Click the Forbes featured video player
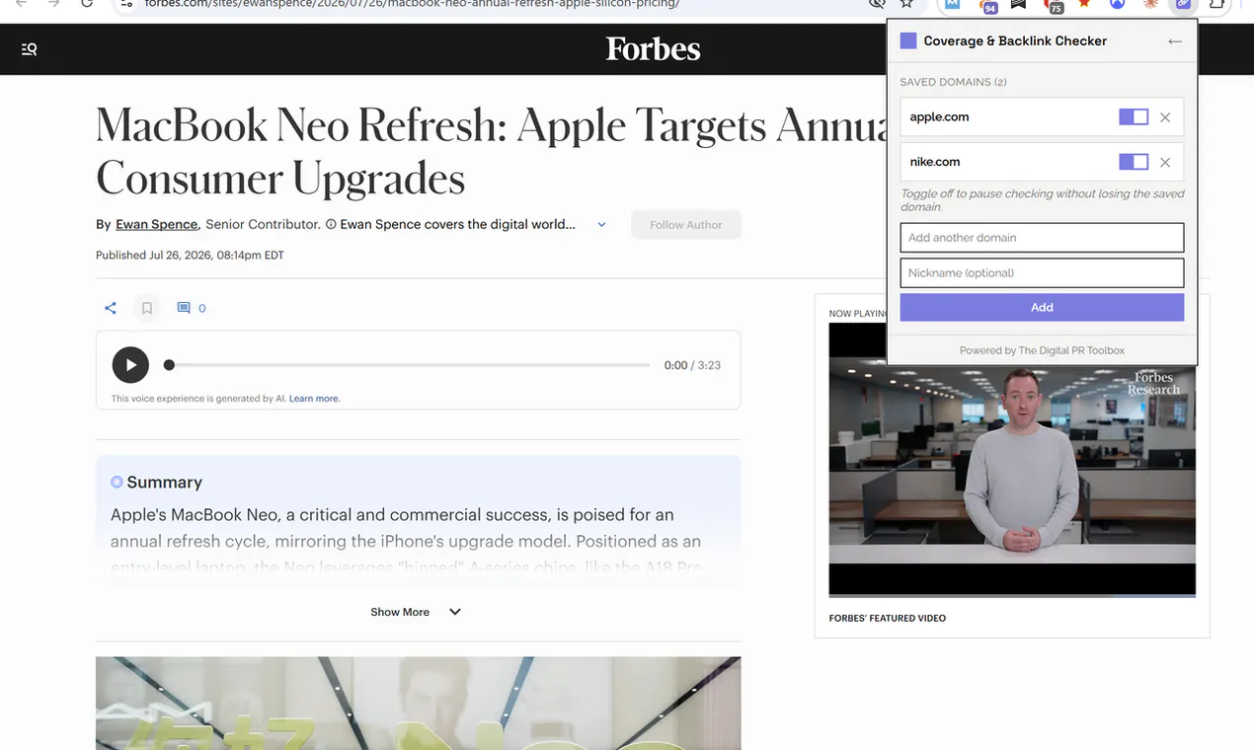Image resolution: width=1254 pixels, height=750 pixels. [1012, 460]
